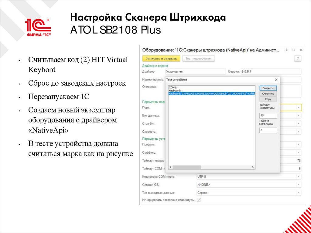Open the Суффикс dropdown arrow
The image size is (311, 233).
299,152
